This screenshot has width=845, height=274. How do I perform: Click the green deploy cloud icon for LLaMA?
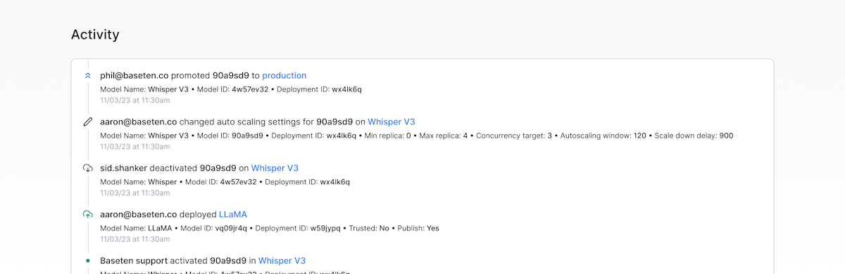pyautogui.click(x=88, y=214)
